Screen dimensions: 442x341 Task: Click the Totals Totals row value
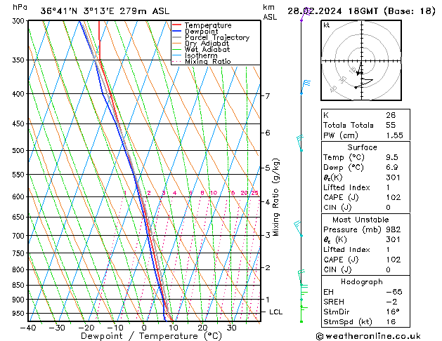coord(390,124)
